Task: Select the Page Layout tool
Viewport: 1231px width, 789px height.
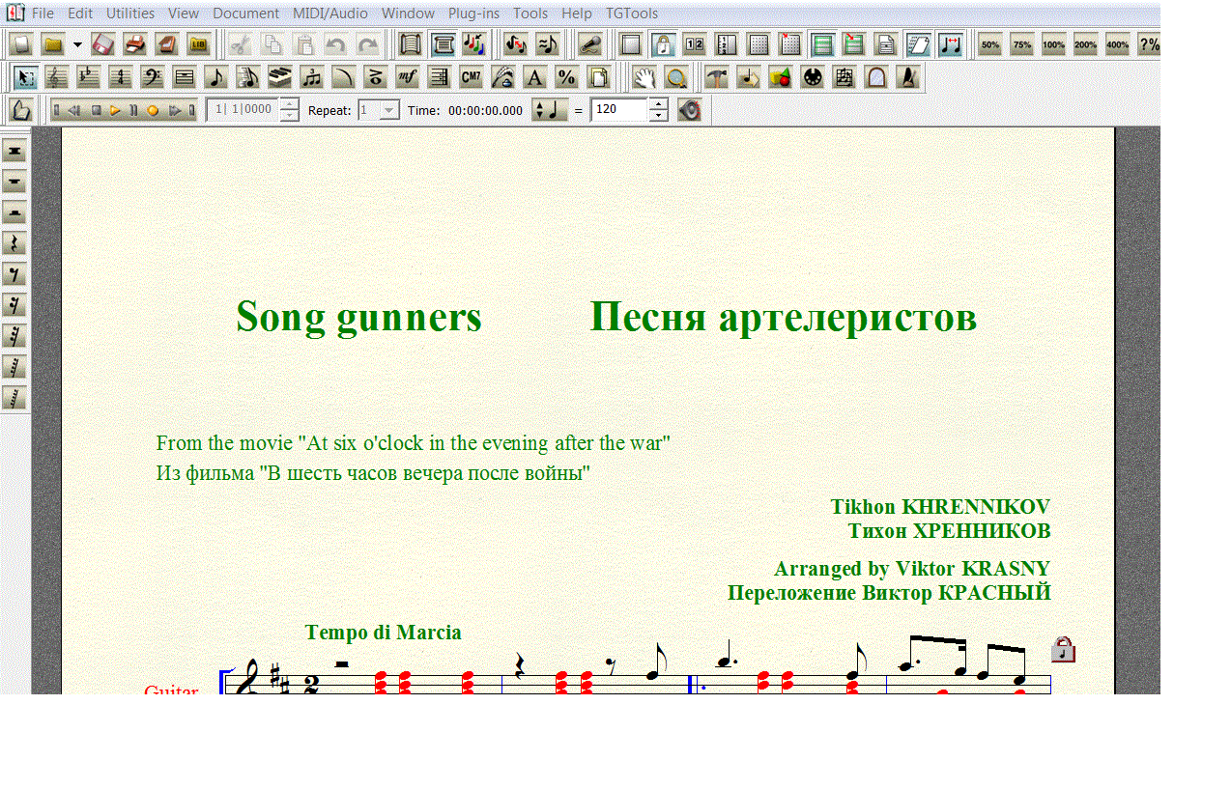Action: coord(598,77)
